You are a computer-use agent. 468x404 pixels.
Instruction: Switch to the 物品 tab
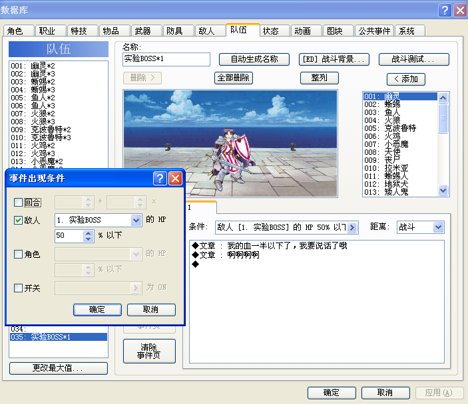coord(115,31)
